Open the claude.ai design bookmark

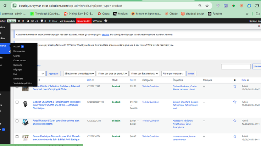click(x=193, y=13)
